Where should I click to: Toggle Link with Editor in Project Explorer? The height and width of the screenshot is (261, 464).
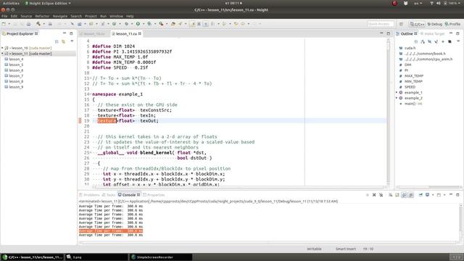pos(63,42)
